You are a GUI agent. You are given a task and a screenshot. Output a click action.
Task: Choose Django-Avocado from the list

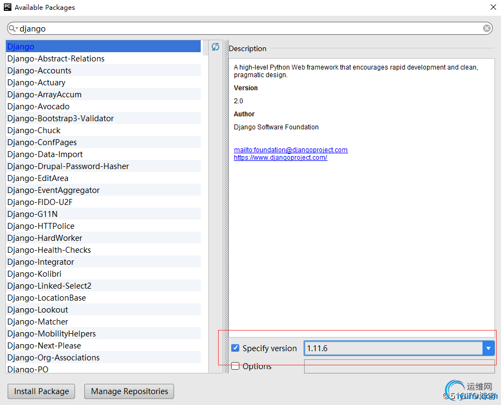(103, 107)
